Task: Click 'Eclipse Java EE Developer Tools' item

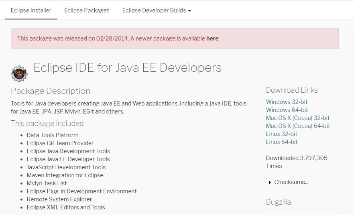Action: click(x=68, y=159)
